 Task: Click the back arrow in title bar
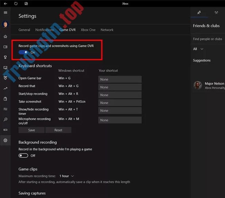point(6,3)
